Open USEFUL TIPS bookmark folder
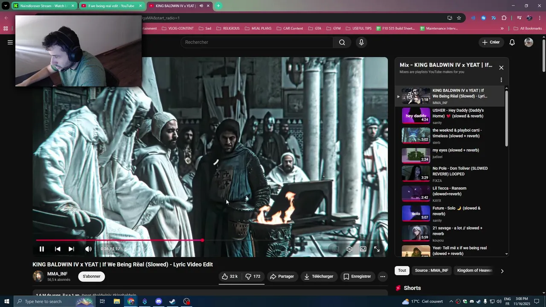546x307 pixels. click(x=357, y=29)
